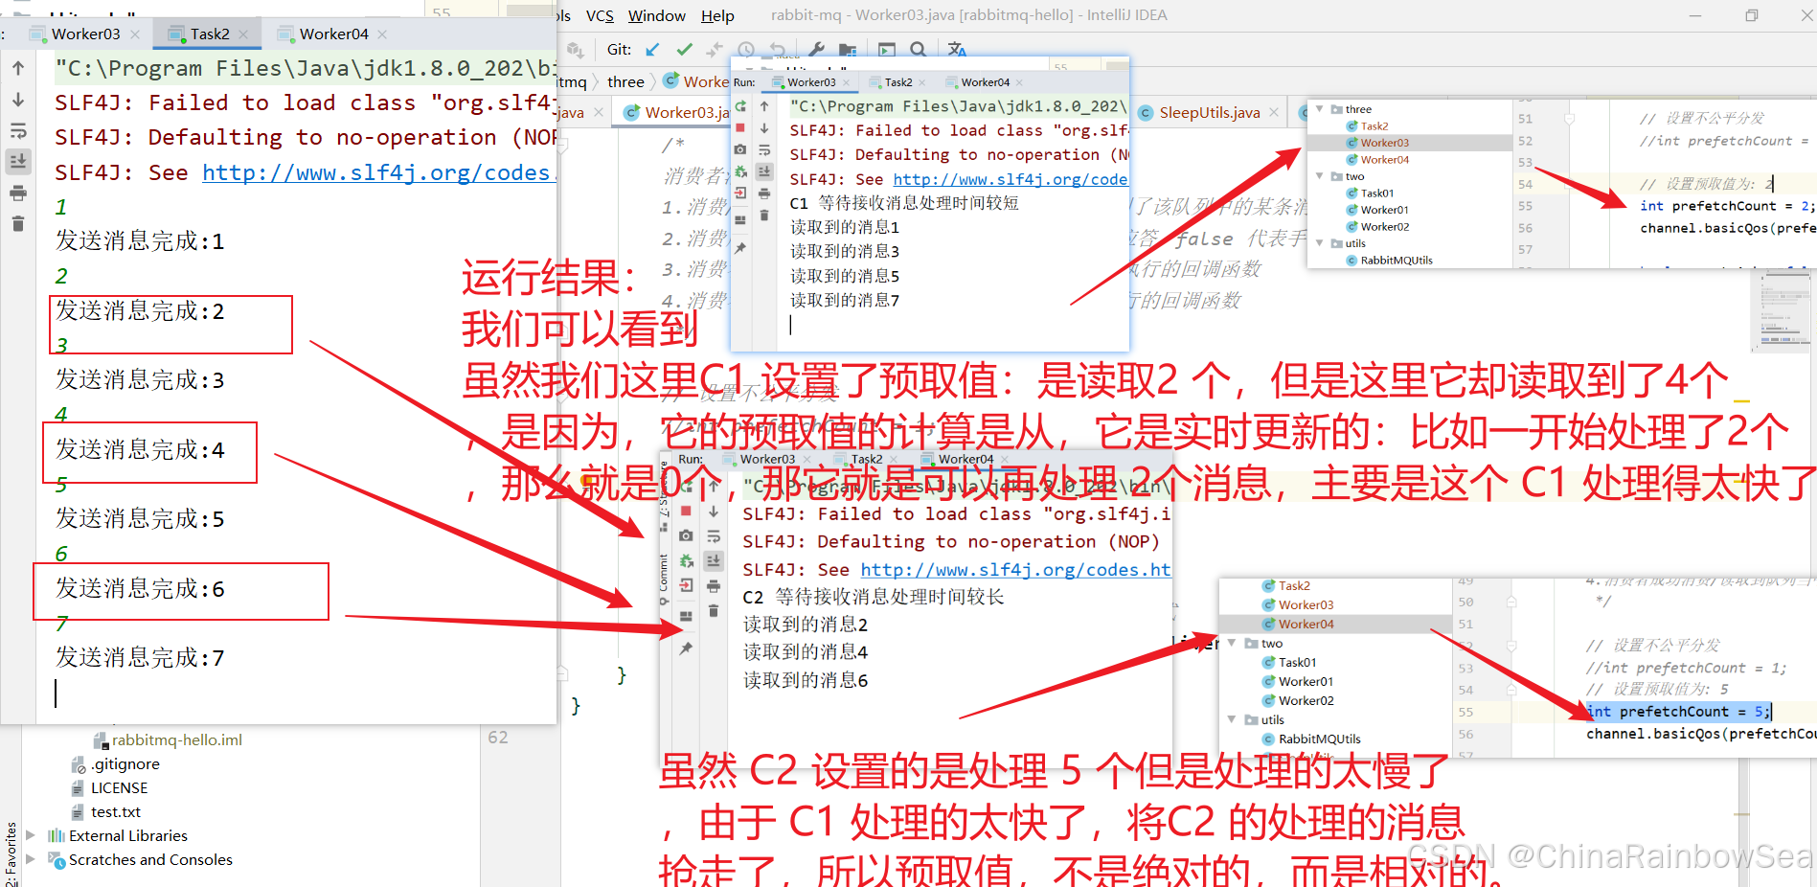Click debugger bug icon in C1 console
Image resolution: width=1817 pixels, height=887 pixels.
point(740,171)
